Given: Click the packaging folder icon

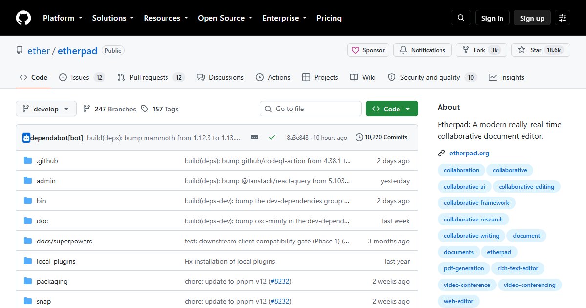Looking at the screenshot, I should 28,281.
